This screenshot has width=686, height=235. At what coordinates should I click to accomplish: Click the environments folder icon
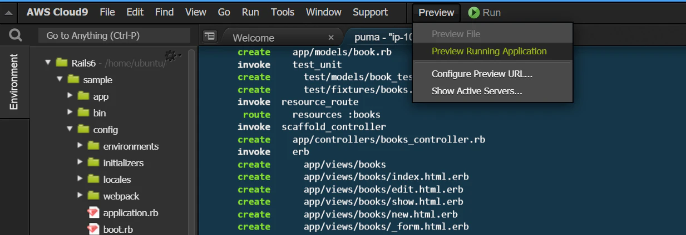point(93,146)
